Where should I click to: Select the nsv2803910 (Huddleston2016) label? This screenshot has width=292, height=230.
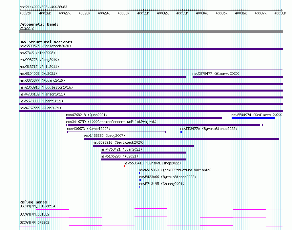[x=46, y=87]
